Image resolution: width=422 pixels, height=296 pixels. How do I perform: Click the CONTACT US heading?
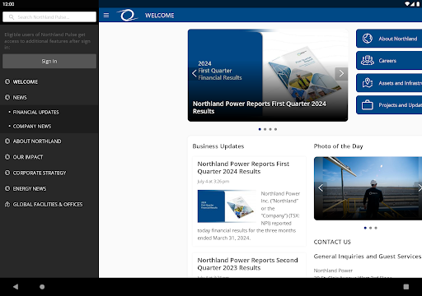tap(332, 242)
